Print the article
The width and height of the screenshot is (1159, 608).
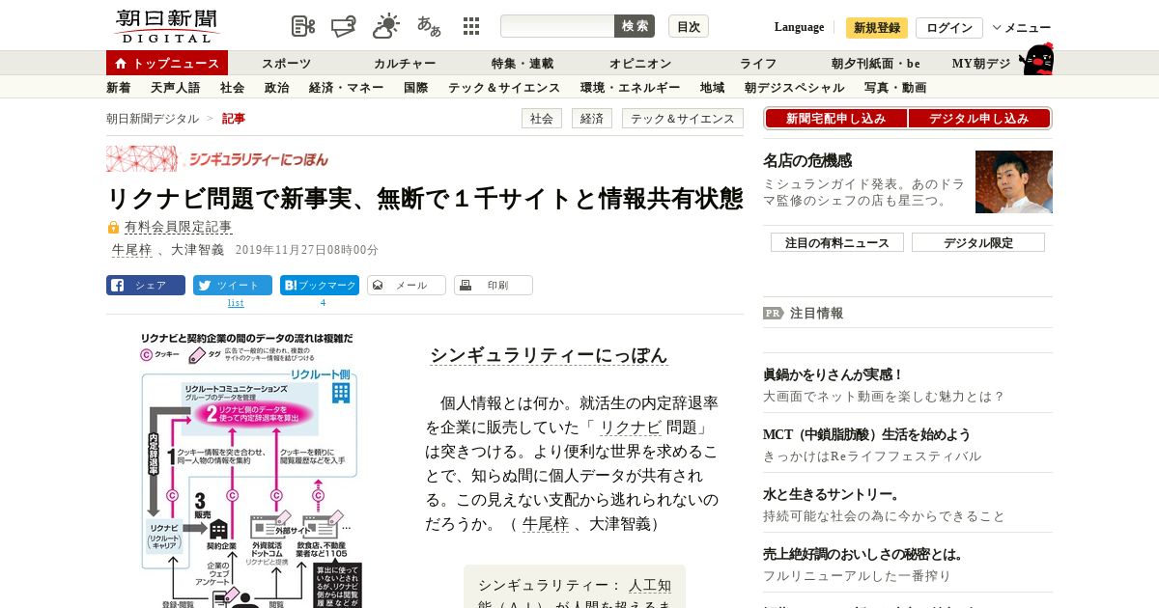coord(494,286)
